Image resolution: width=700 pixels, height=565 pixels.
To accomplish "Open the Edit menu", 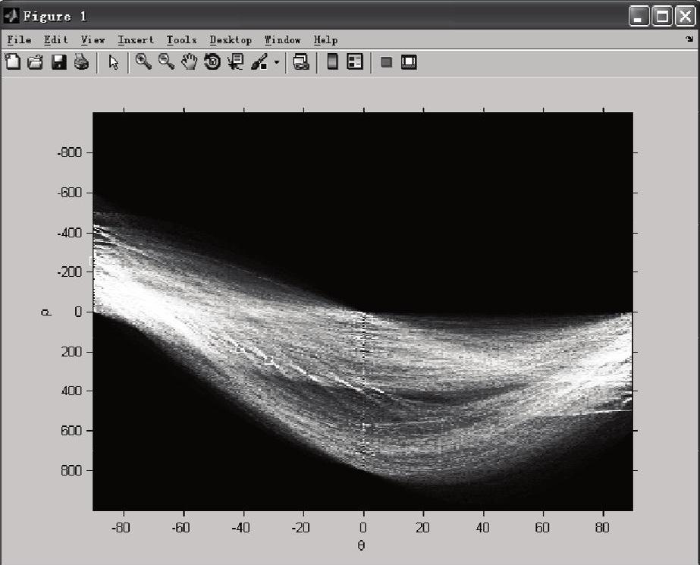I will tap(56, 39).
